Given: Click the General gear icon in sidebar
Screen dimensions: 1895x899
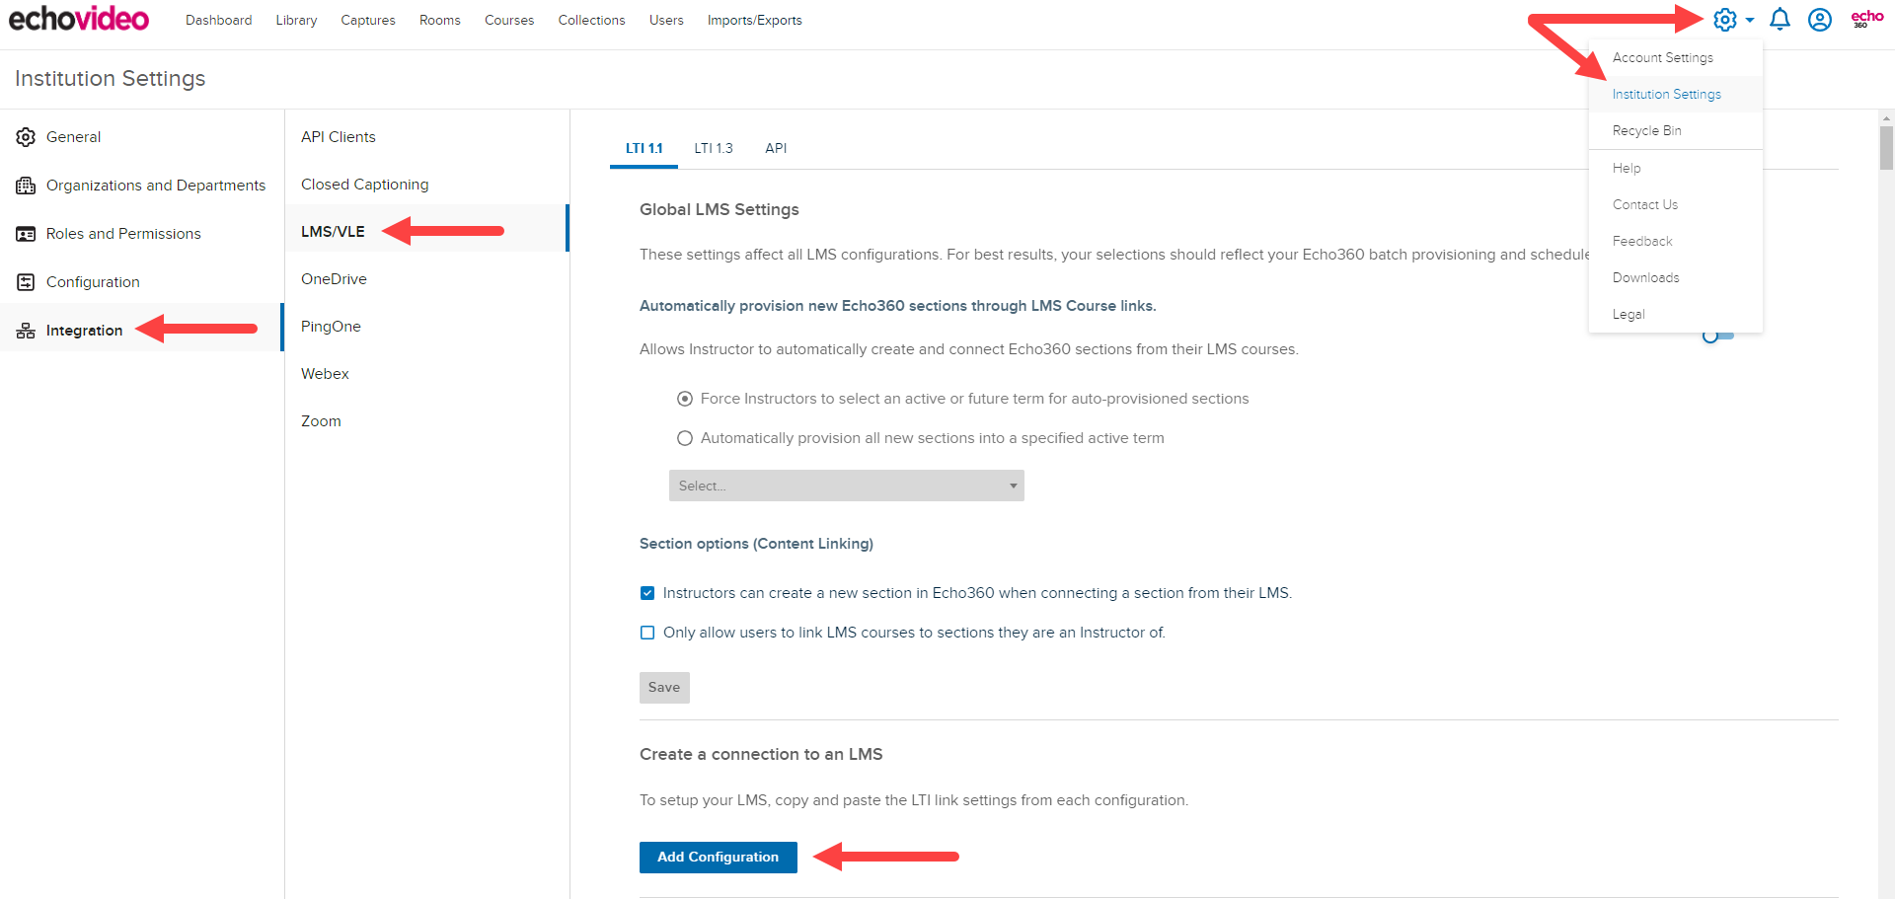Looking at the screenshot, I should 26,137.
